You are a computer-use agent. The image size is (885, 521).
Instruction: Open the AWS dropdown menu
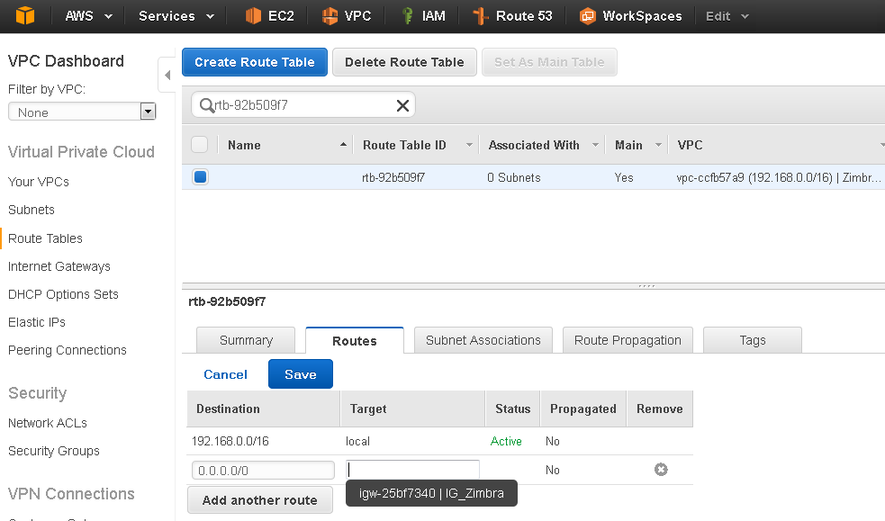88,16
